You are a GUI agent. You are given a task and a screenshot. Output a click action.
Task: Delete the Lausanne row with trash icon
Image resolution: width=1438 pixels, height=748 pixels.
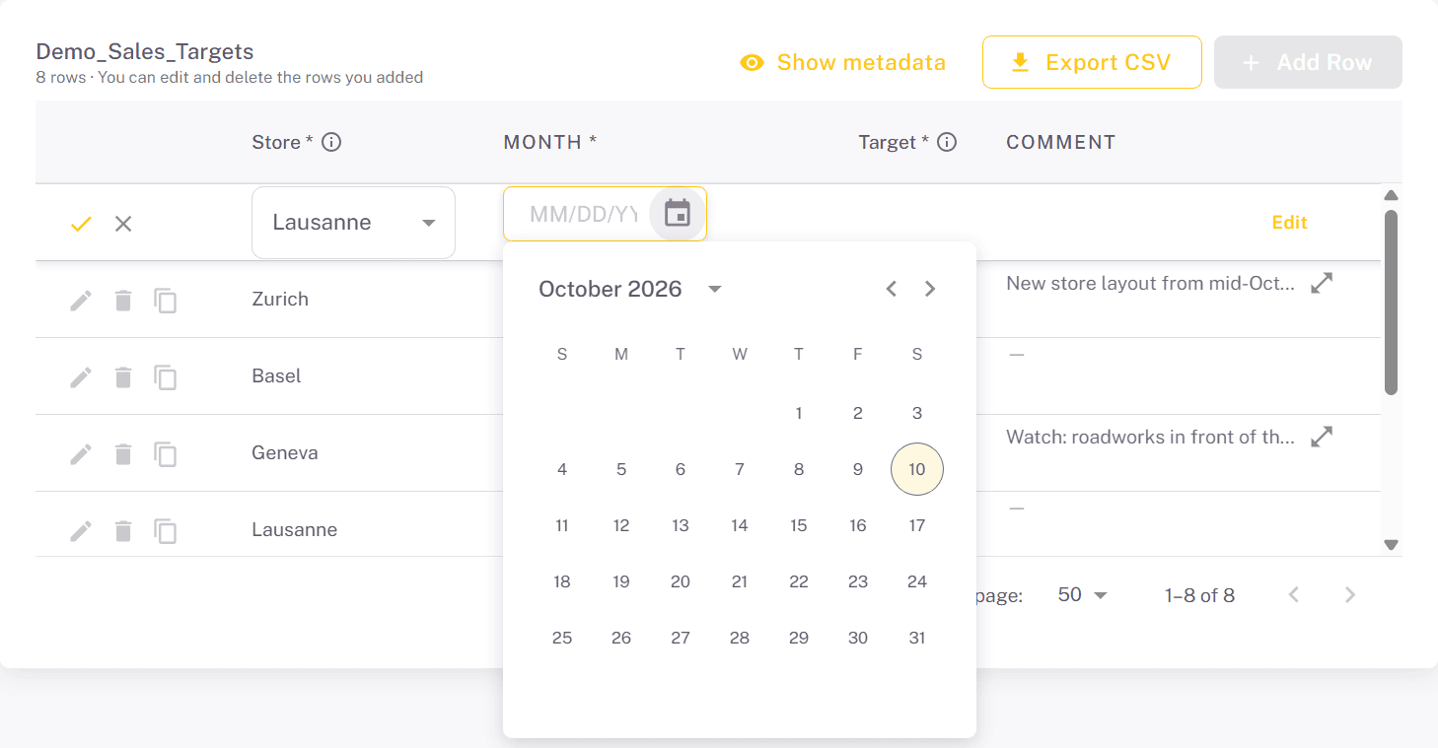pos(123,530)
